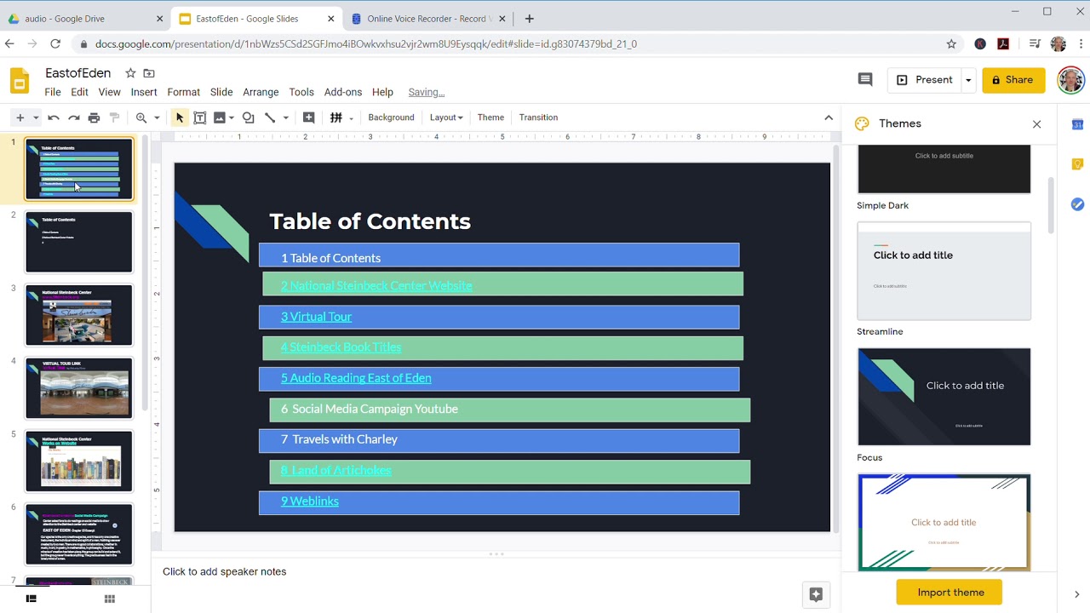Select the arrow cursor Select tool
This screenshot has width=1090, height=613.
[179, 117]
